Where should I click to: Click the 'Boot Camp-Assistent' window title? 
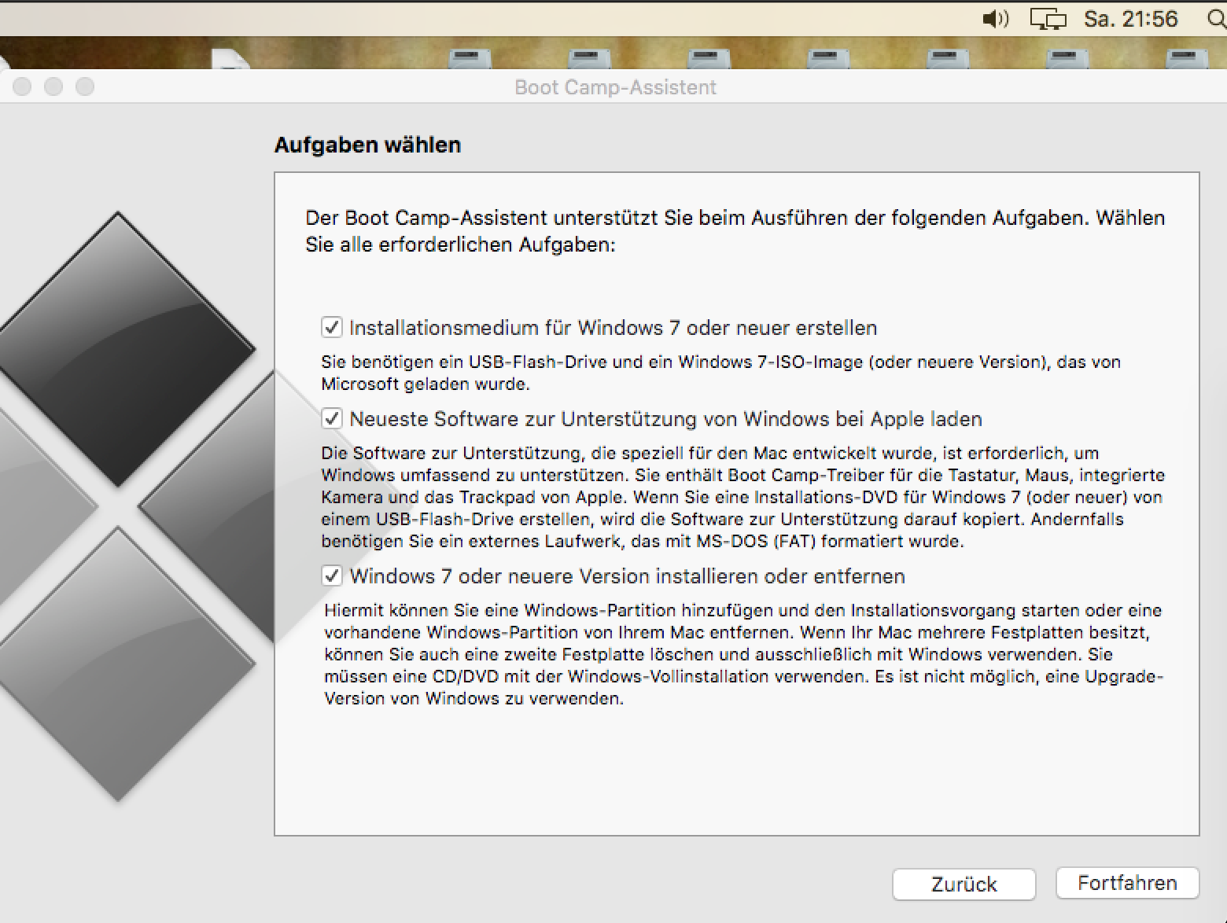pyautogui.click(x=615, y=87)
